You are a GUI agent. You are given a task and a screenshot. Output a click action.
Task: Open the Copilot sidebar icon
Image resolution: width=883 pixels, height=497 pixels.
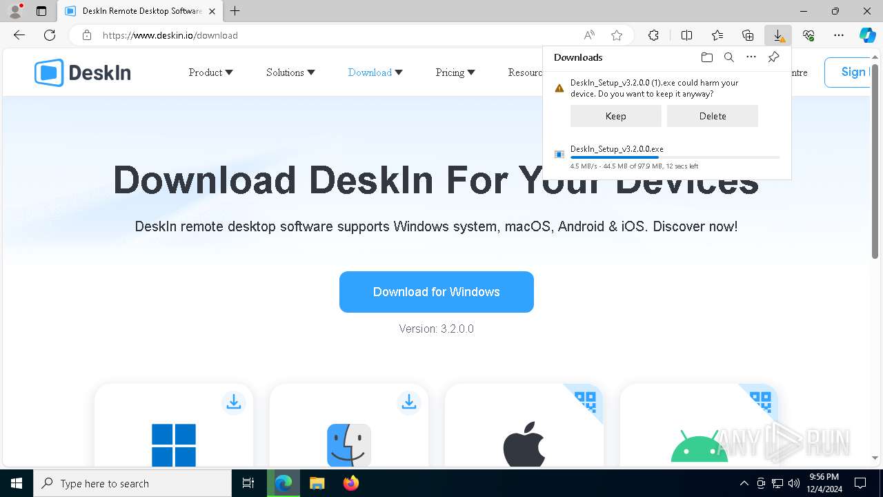pyautogui.click(x=867, y=35)
